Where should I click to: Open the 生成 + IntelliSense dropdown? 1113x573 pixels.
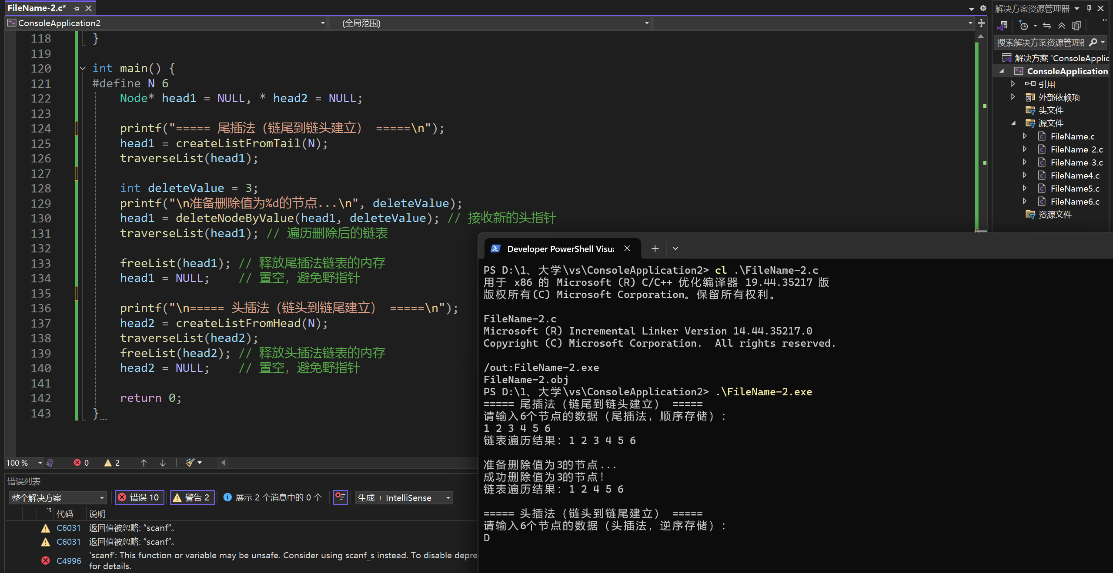pos(404,497)
